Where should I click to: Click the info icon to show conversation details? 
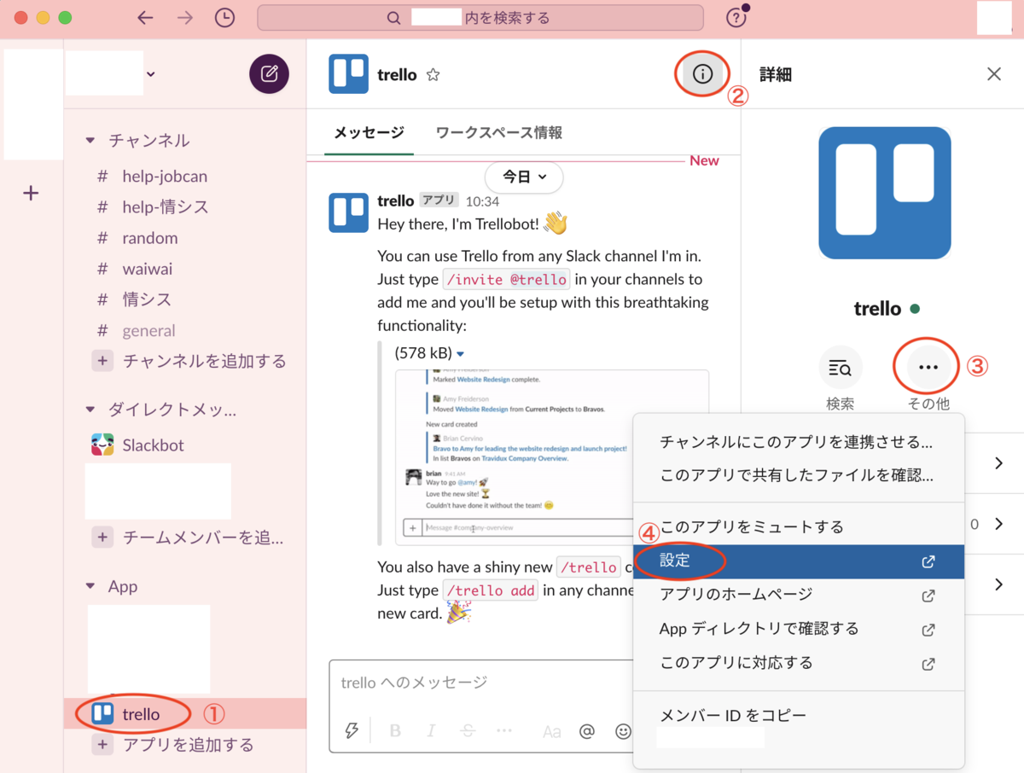[x=701, y=74]
